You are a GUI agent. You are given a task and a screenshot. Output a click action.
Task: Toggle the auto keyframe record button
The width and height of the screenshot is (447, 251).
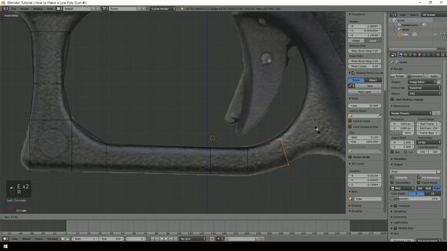[212, 238]
